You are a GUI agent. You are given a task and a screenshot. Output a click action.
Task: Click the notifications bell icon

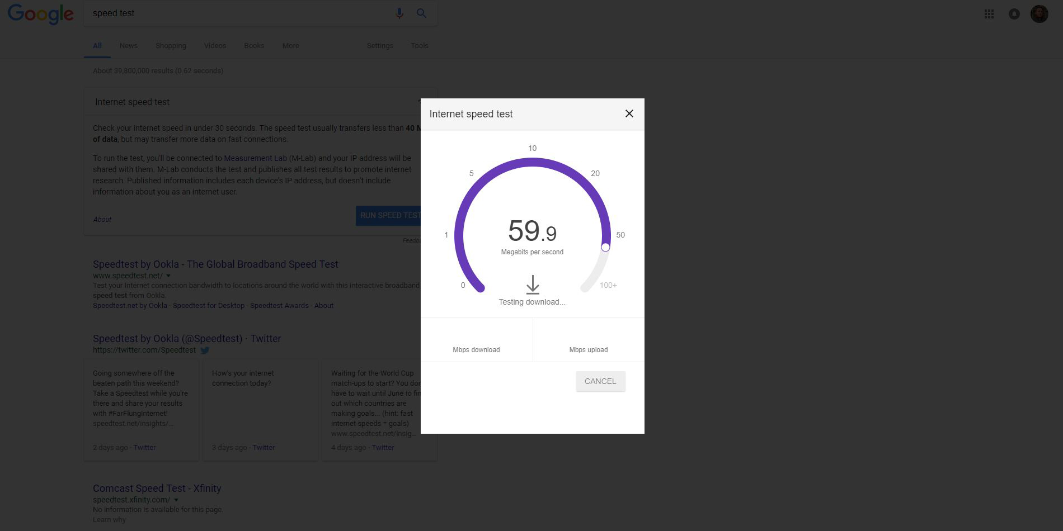(1014, 14)
